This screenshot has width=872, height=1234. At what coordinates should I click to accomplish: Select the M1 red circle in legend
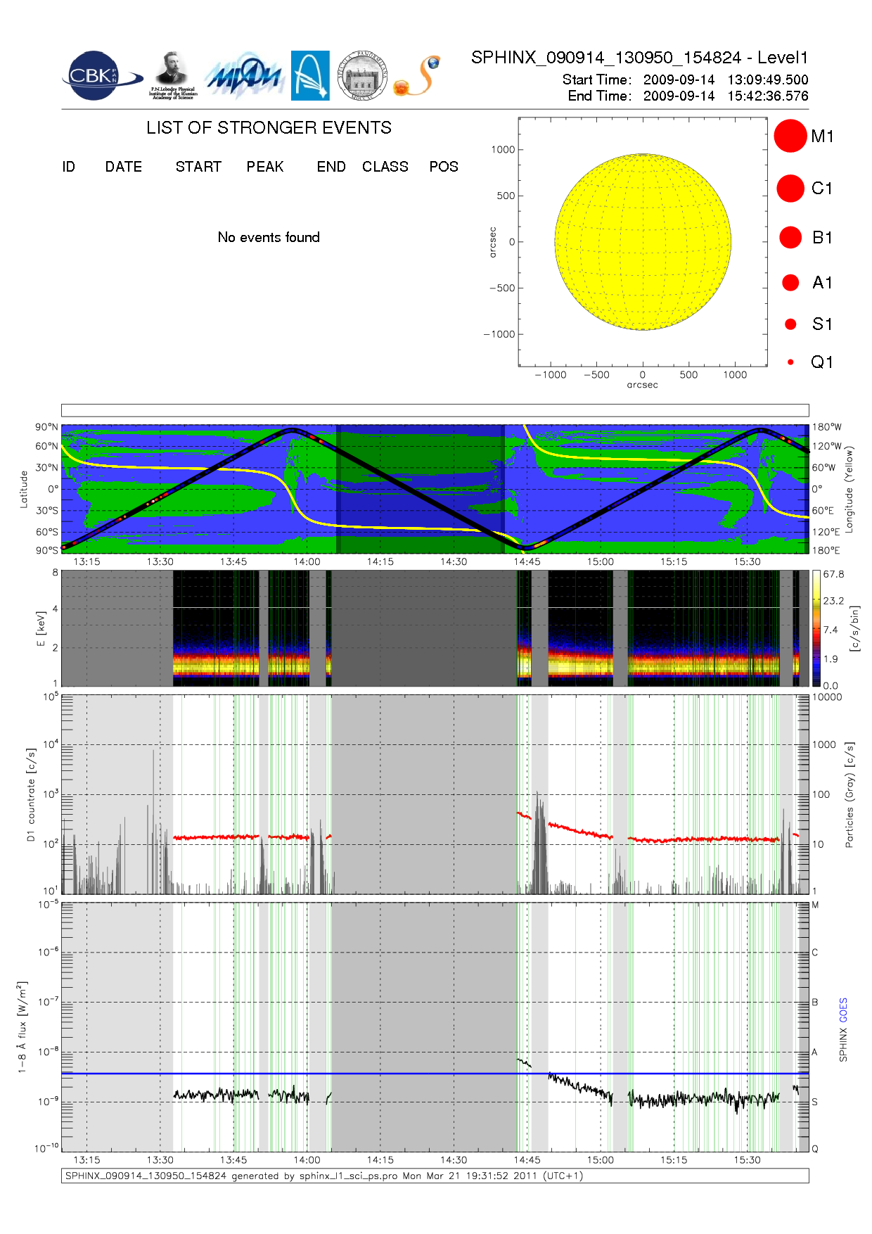(x=790, y=136)
